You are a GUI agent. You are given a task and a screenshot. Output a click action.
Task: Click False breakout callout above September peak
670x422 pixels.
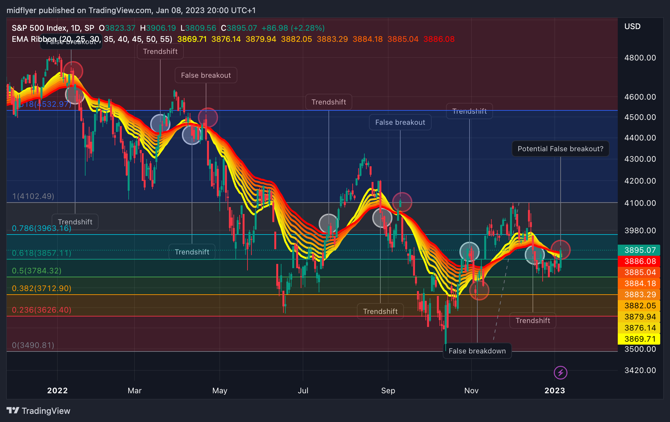pyautogui.click(x=400, y=122)
